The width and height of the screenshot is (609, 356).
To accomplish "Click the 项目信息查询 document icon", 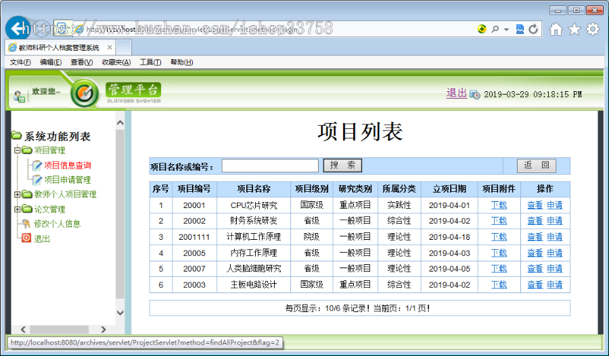I will [x=37, y=166].
